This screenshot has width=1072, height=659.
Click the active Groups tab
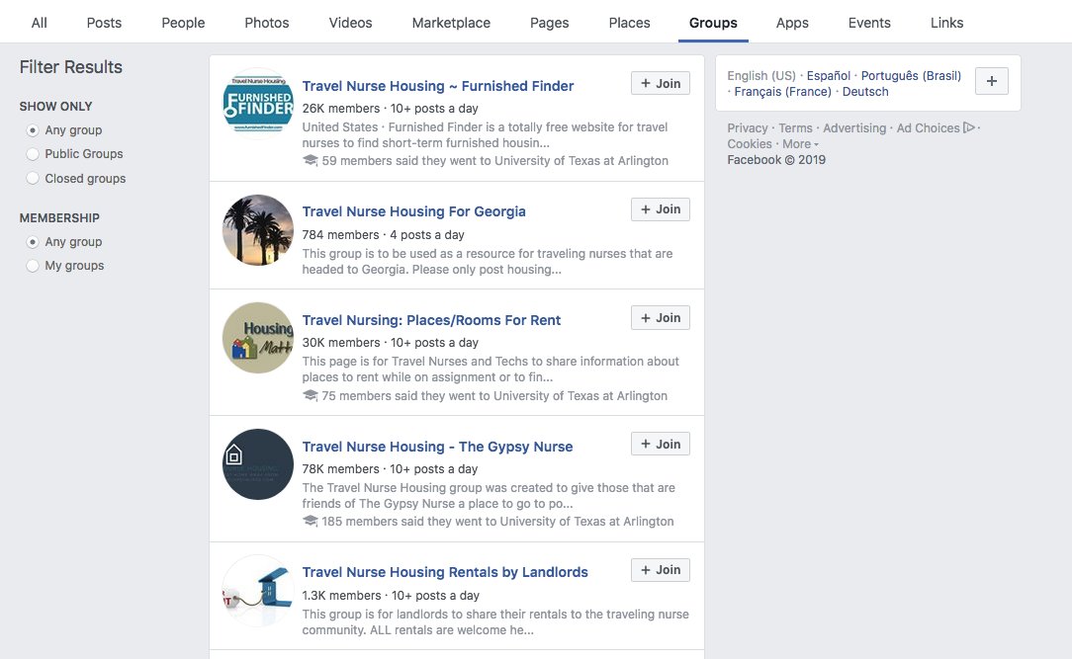(713, 23)
